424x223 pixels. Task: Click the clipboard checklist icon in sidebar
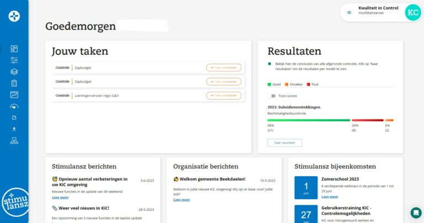pyautogui.click(x=14, y=83)
